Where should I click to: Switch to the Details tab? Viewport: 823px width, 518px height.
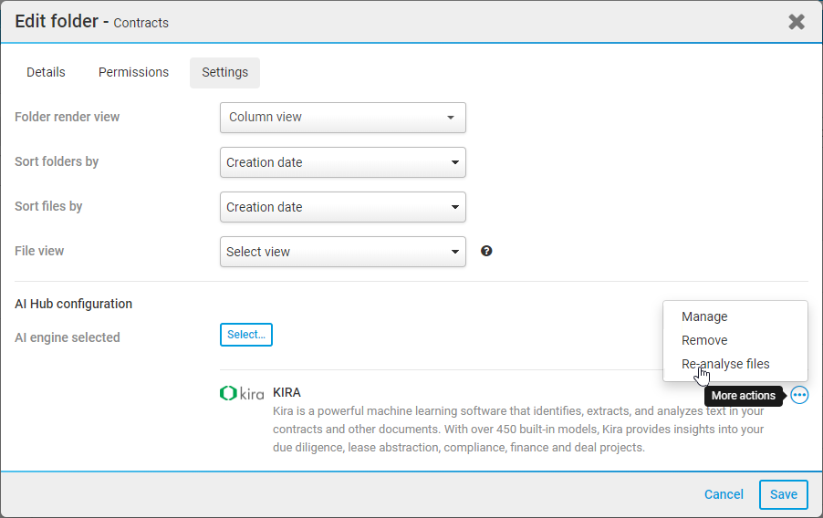pos(46,72)
